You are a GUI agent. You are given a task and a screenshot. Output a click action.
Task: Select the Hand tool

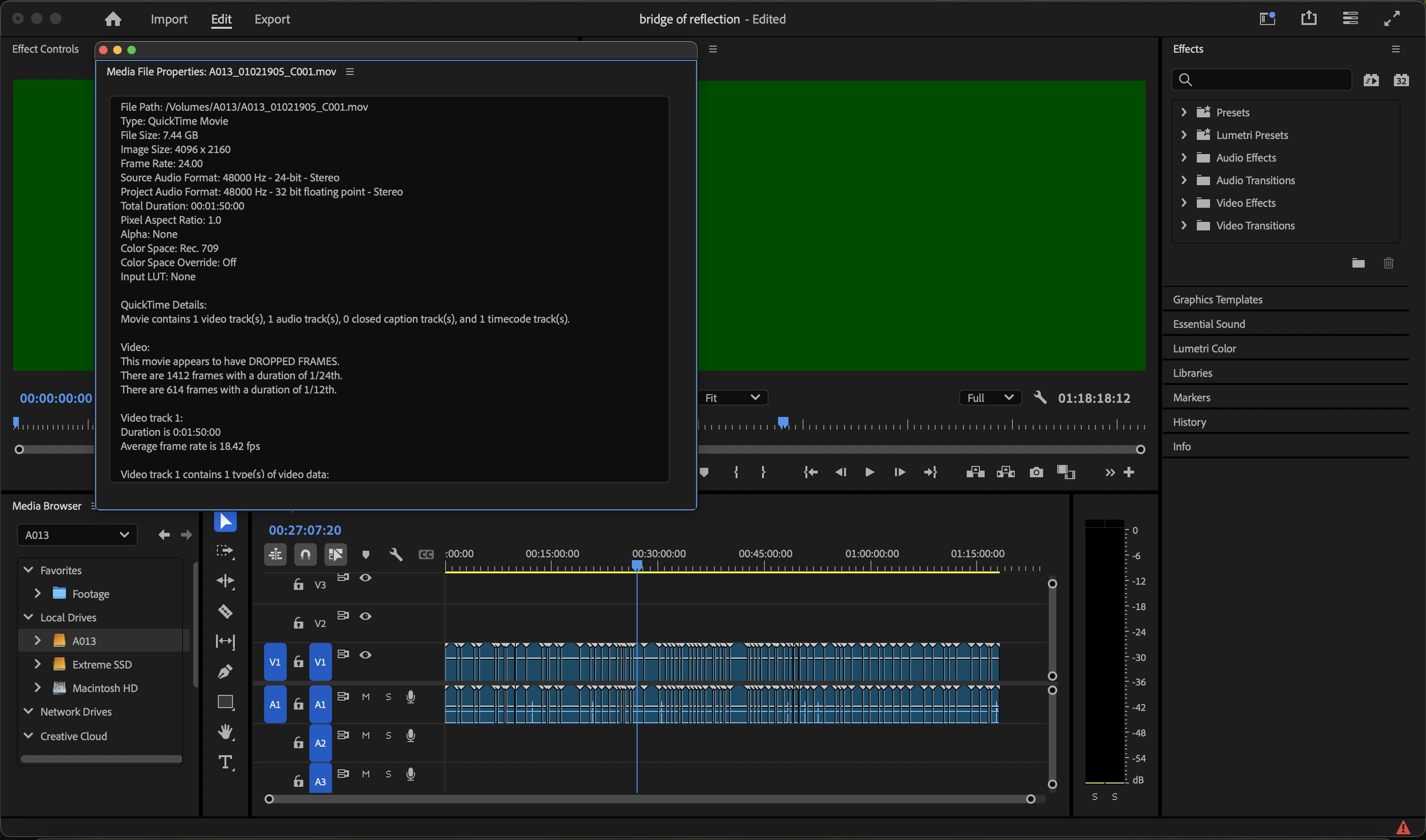pyautogui.click(x=225, y=732)
